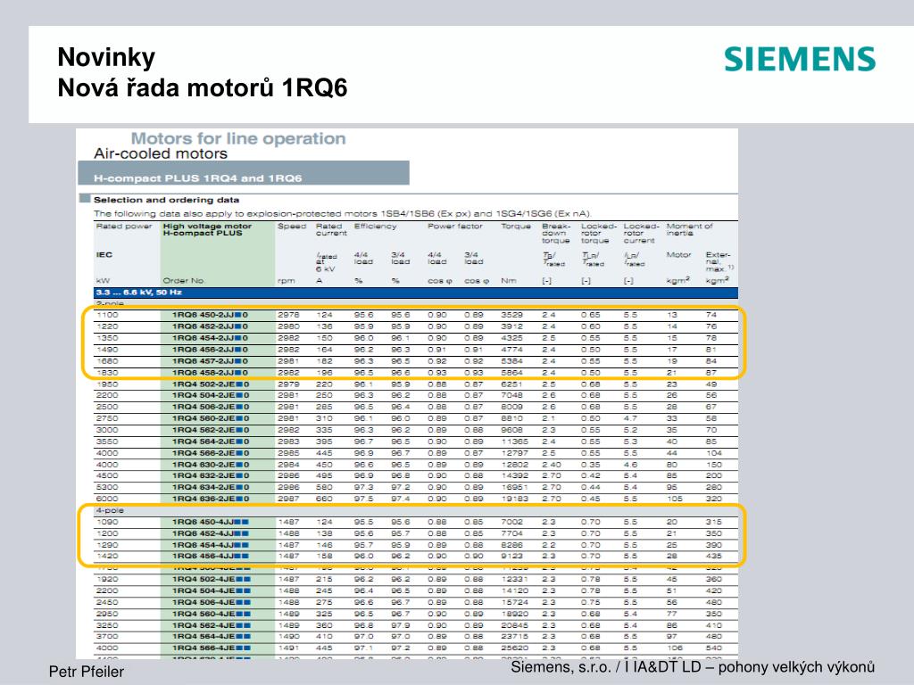Screen dimensions: 914x685
Task: Click the "Rated current" column header
Action: (331, 229)
